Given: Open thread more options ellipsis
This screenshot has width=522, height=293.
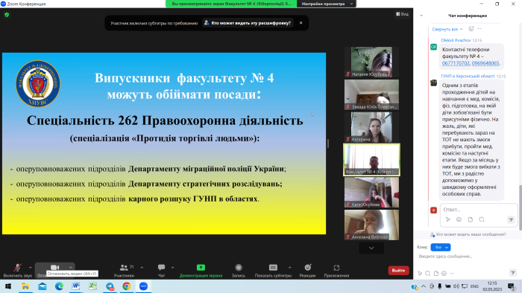Looking at the screenshot, I should point(479,29).
